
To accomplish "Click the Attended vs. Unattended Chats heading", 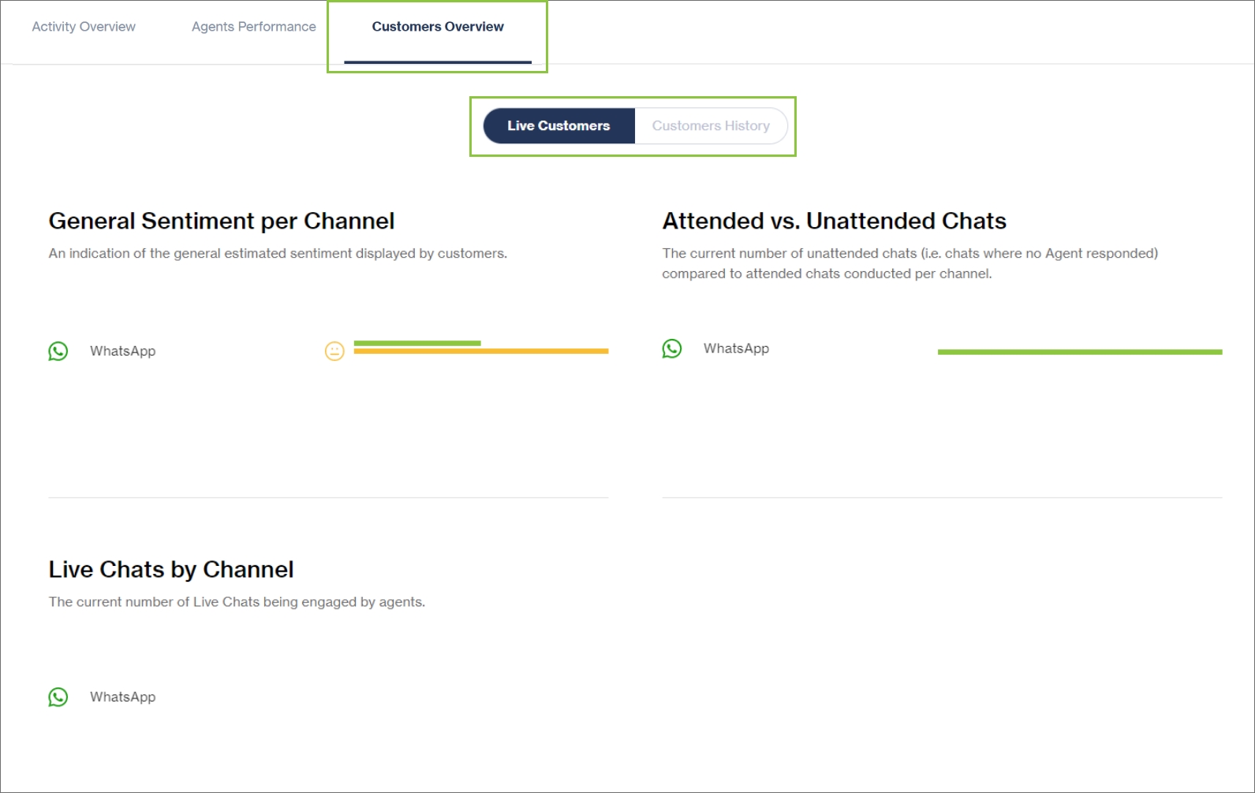I will click(834, 222).
